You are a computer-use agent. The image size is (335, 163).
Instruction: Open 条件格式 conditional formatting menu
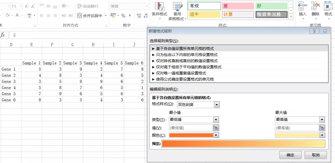[159, 11]
